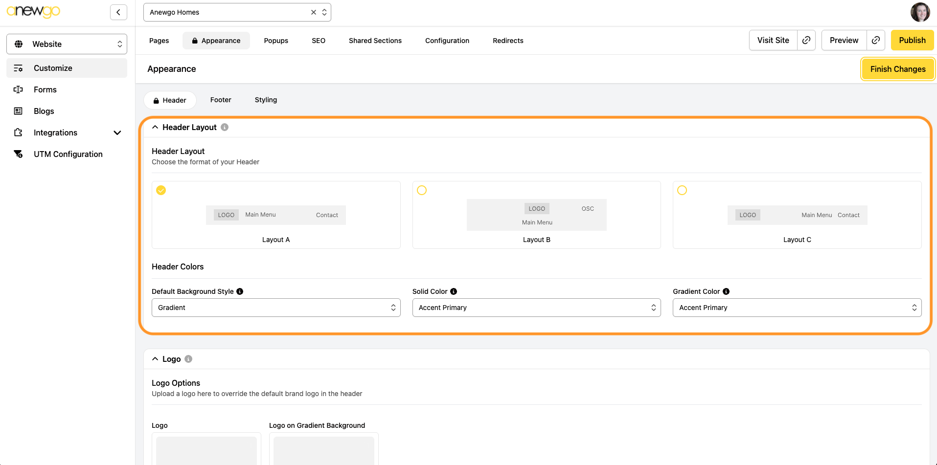Viewport: 937px width, 465px height.
Task: Clear the Anewgo Homes selection
Action: click(314, 12)
